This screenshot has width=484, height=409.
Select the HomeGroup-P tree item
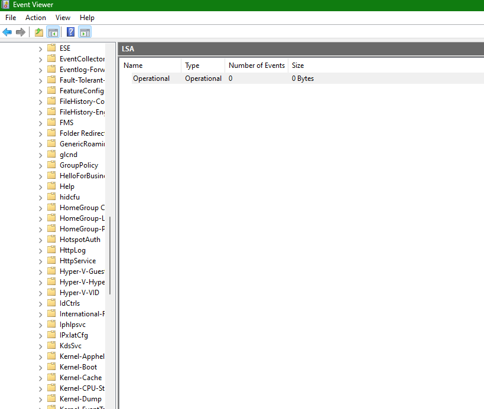tap(82, 228)
